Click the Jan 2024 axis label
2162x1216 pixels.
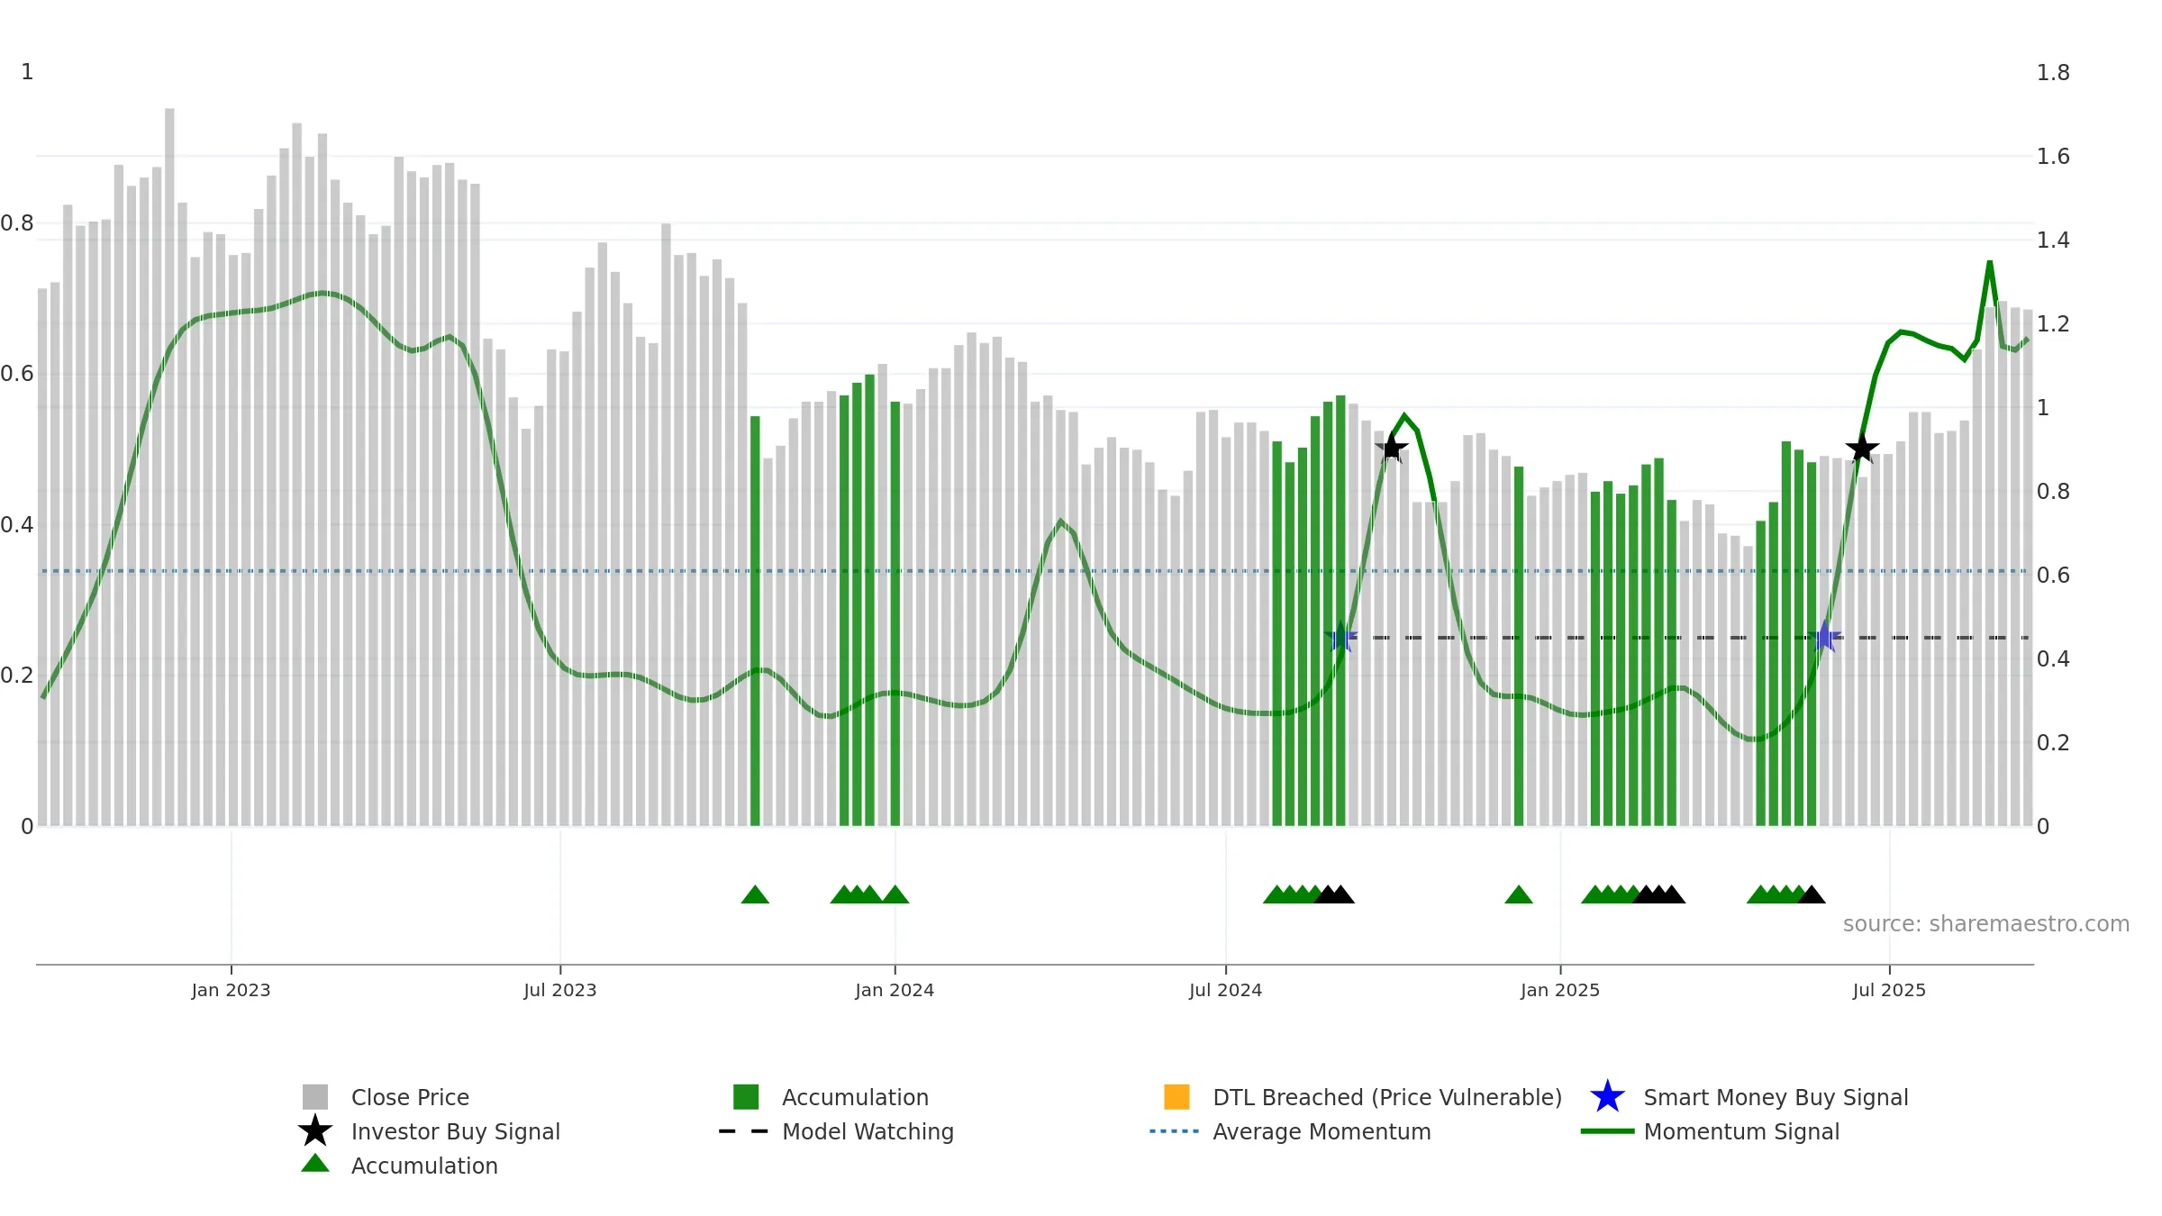click(895, 991)
